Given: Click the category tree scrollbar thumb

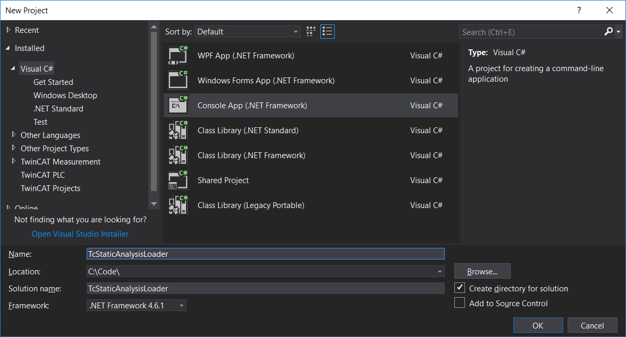Looking at the screenshot, I should pos(154,111).
